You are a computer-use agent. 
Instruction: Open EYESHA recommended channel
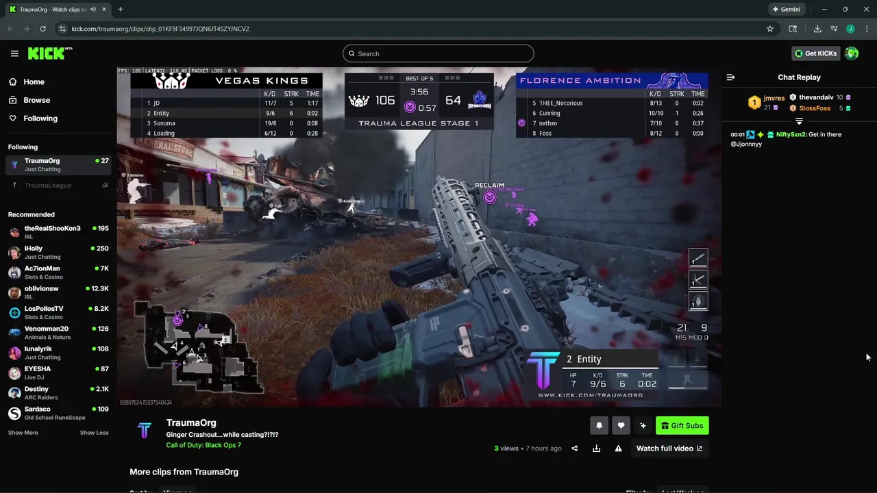pos(58,372)
